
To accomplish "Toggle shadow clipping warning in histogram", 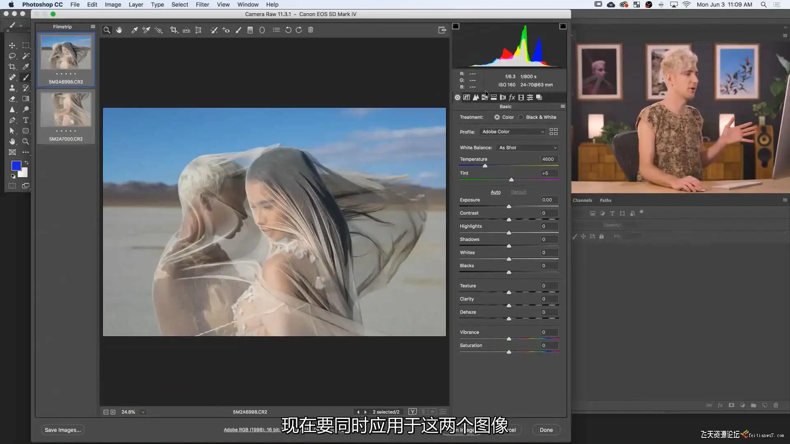I will tap(456, 26).
